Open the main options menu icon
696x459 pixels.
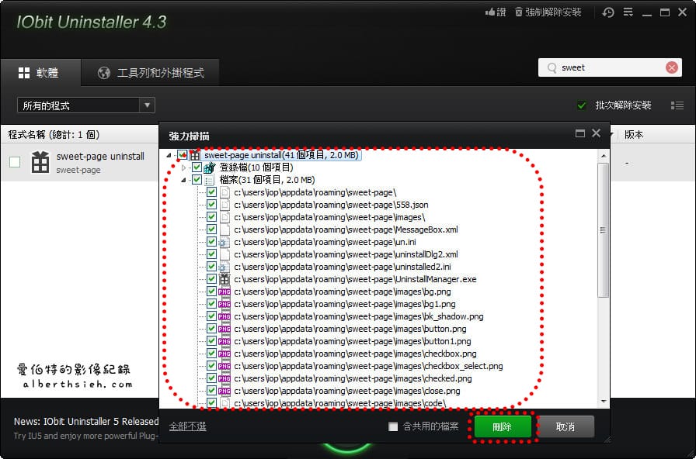point(628,12)
